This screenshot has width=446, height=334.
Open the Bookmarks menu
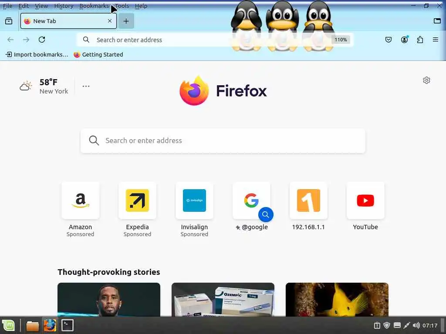94,6
